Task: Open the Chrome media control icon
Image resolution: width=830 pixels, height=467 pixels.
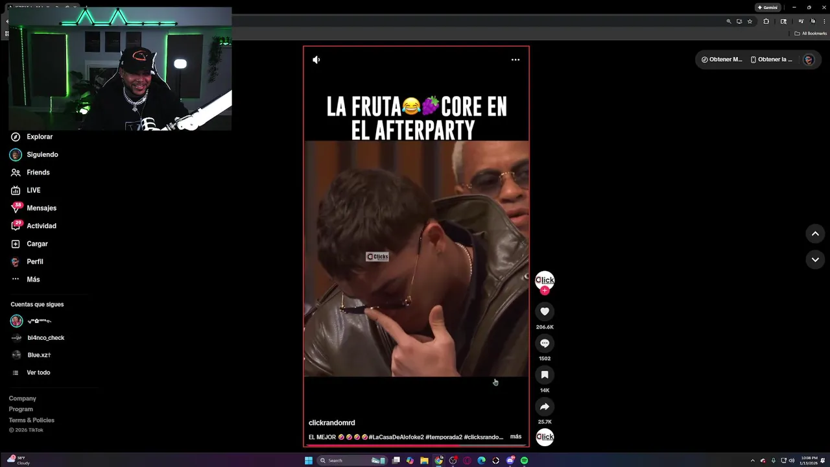Action: click(801, 21)
